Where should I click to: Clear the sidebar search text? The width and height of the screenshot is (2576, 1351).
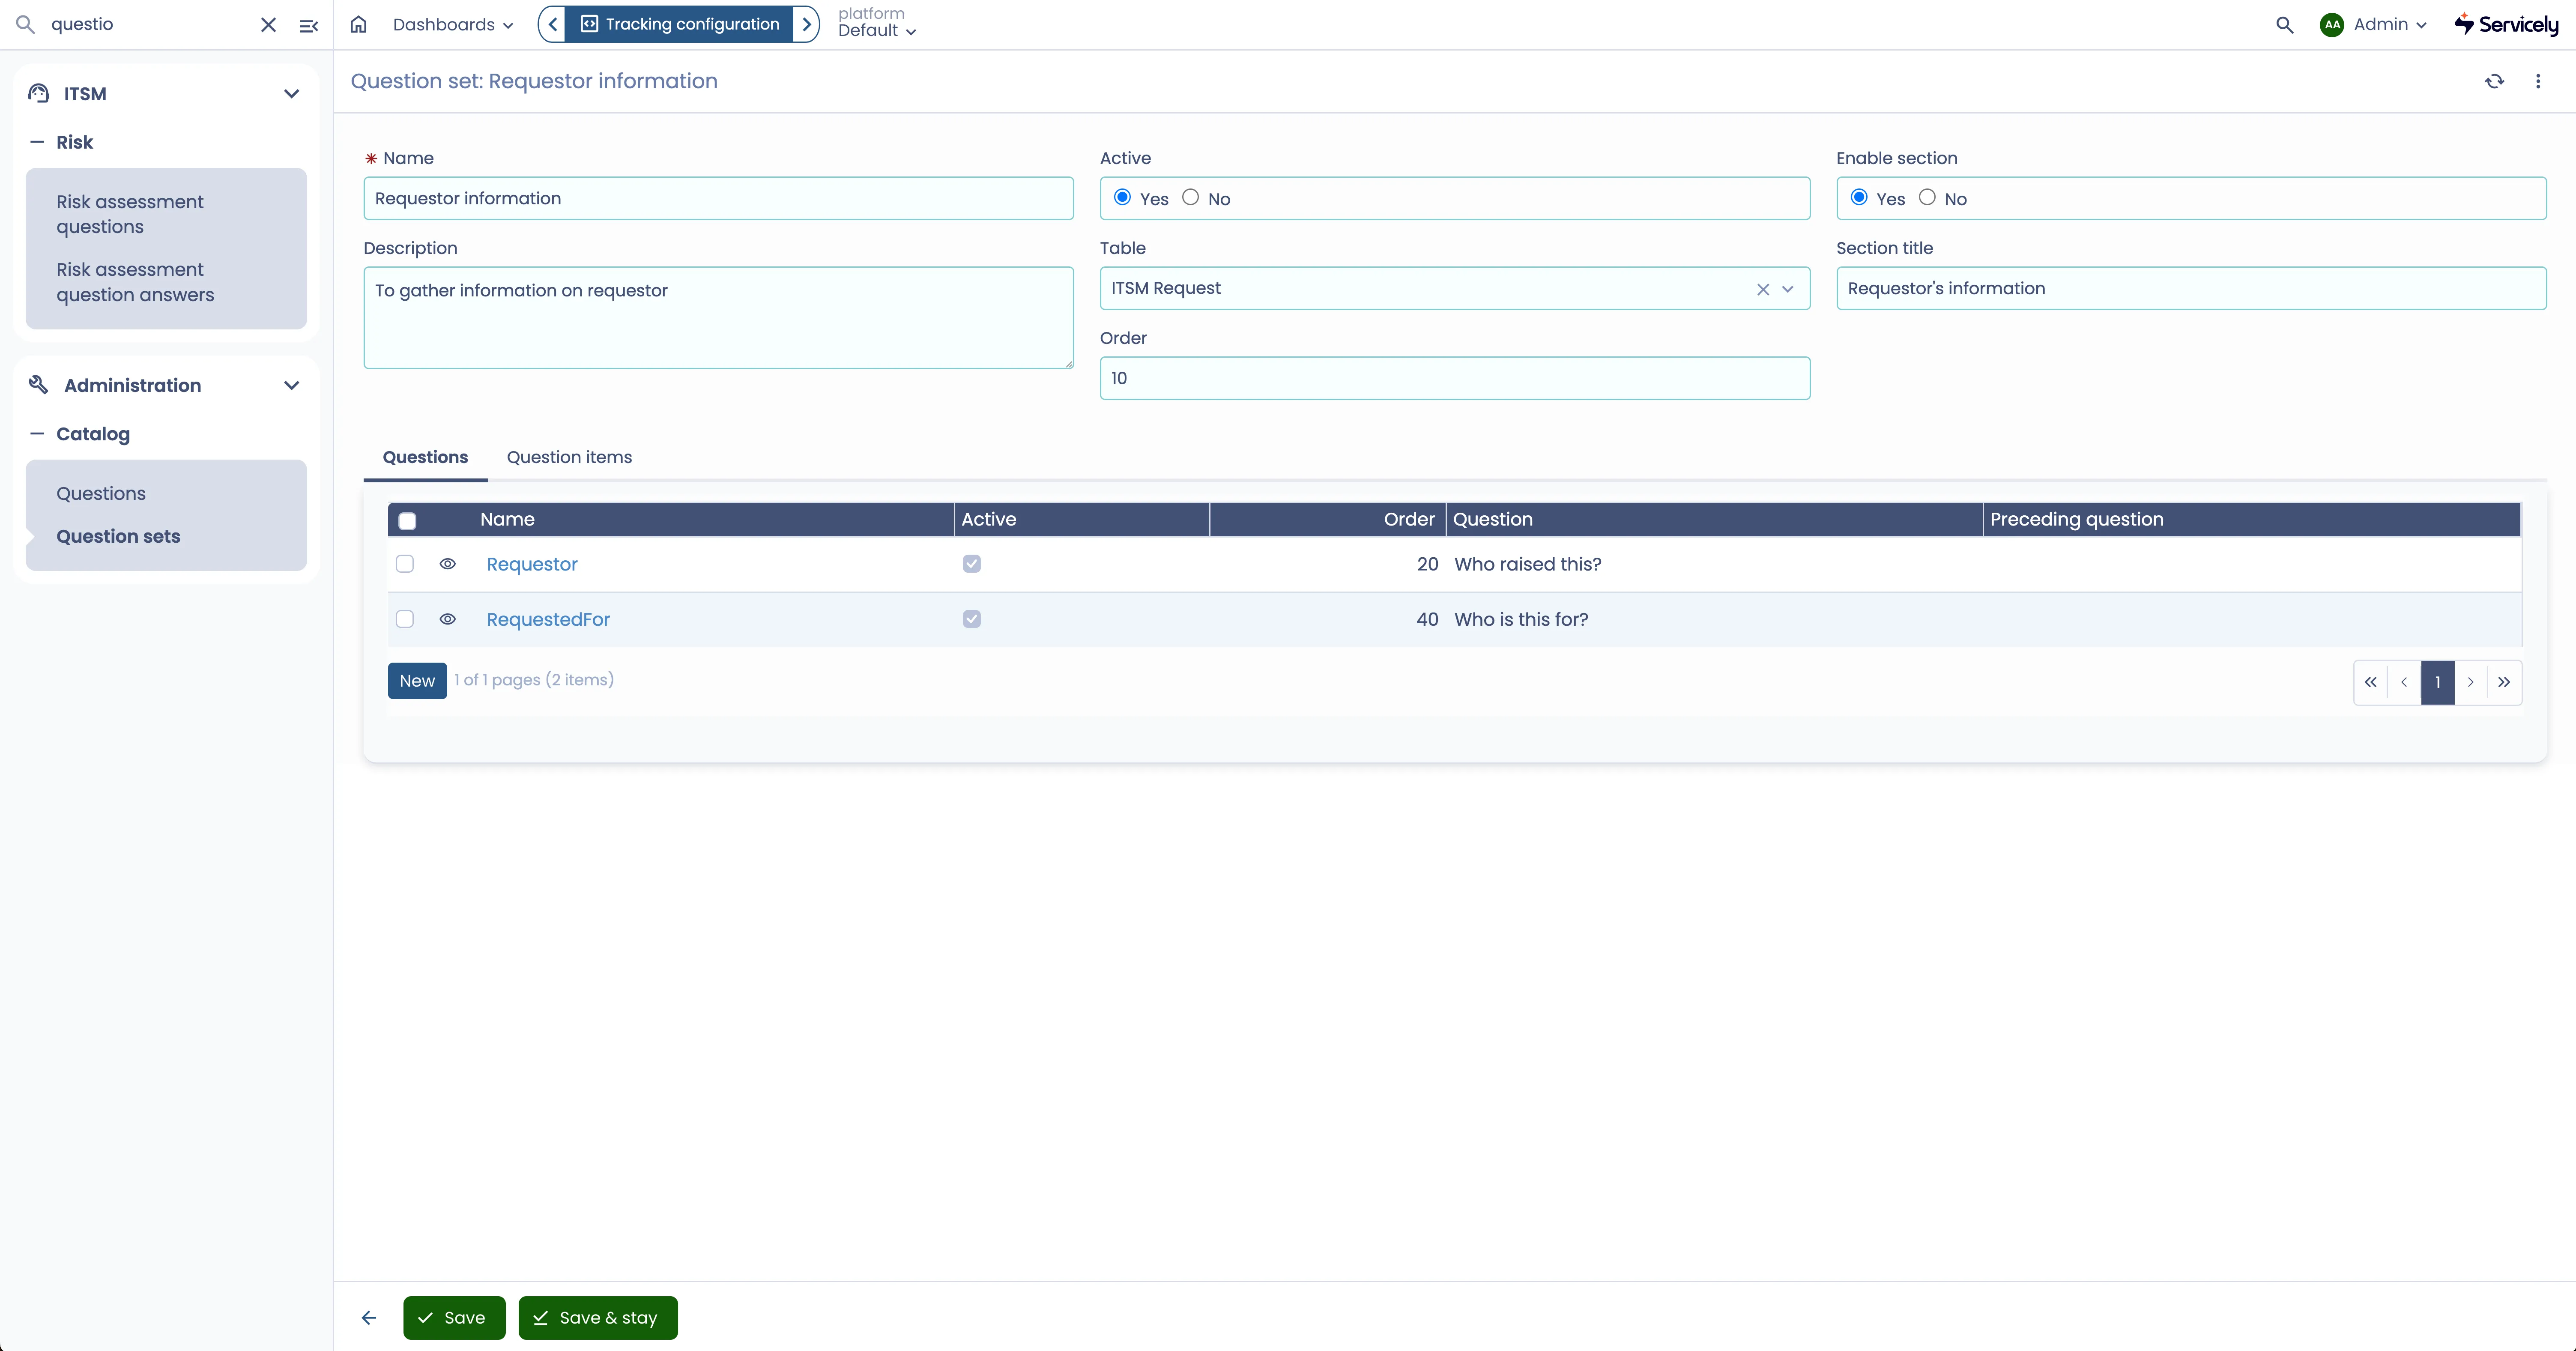pyautogui.click(x=268, y=25)
